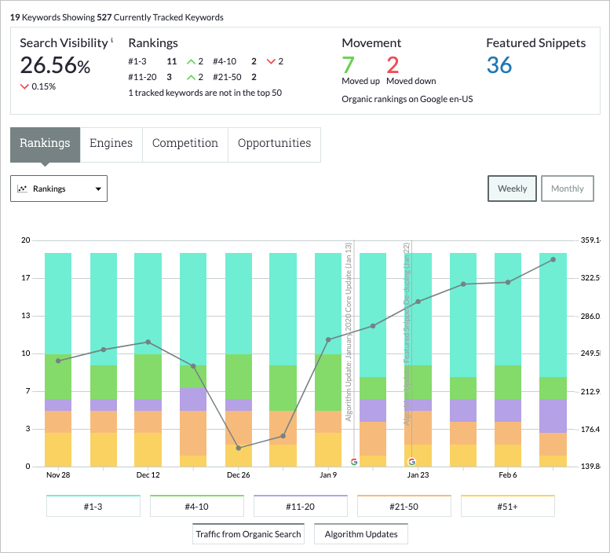Viewport: 610px width, 553px height.
Task: Click red down arrow by 0.15% change
Action: click(24, 86)
